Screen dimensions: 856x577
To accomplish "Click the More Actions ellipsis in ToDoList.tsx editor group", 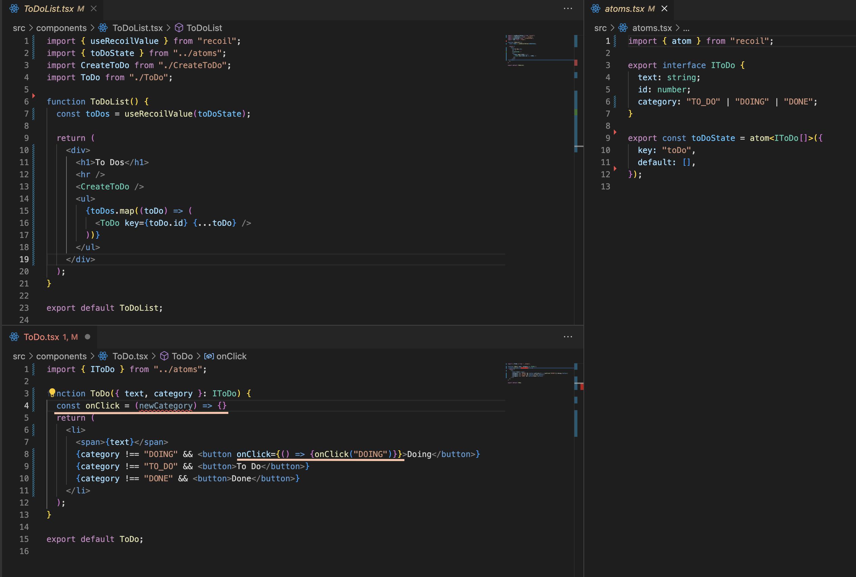I will pos(568,8).
